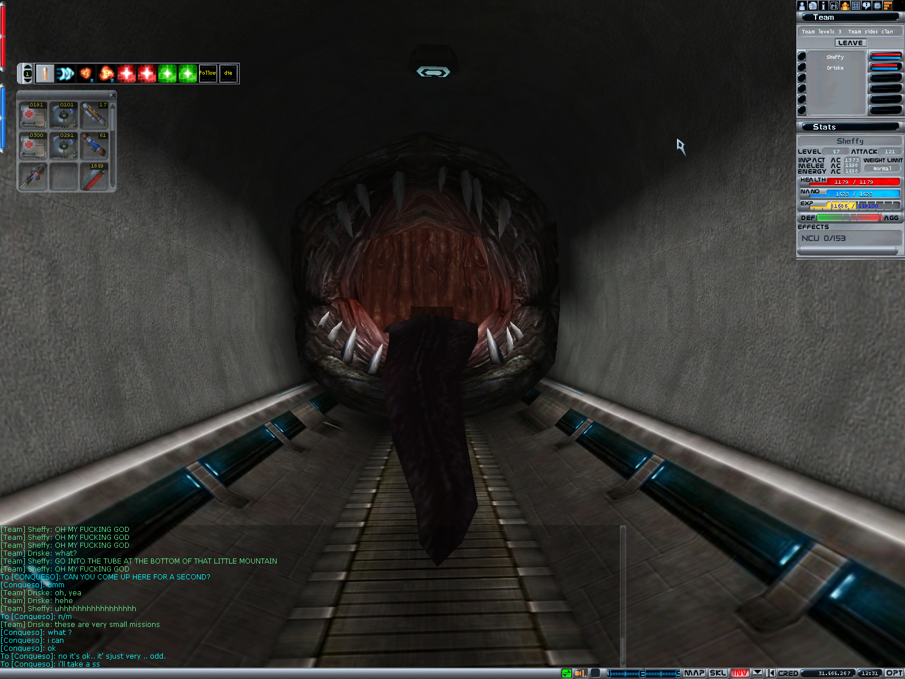This screenshot has width=905, height=679.
Task: Click the green swap arrows status icon
Action: pyautogui.click(x=567, y=673)
